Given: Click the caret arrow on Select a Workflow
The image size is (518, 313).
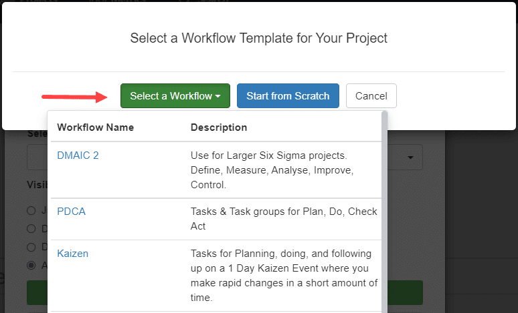Looking at the screenshot, I should (218, 97).
